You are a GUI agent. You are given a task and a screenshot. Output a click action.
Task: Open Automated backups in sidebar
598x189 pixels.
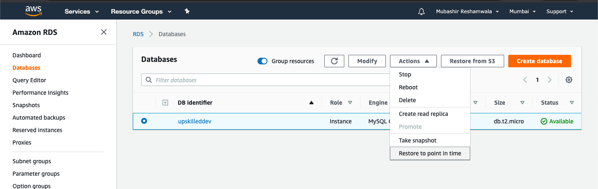[39, 118]
